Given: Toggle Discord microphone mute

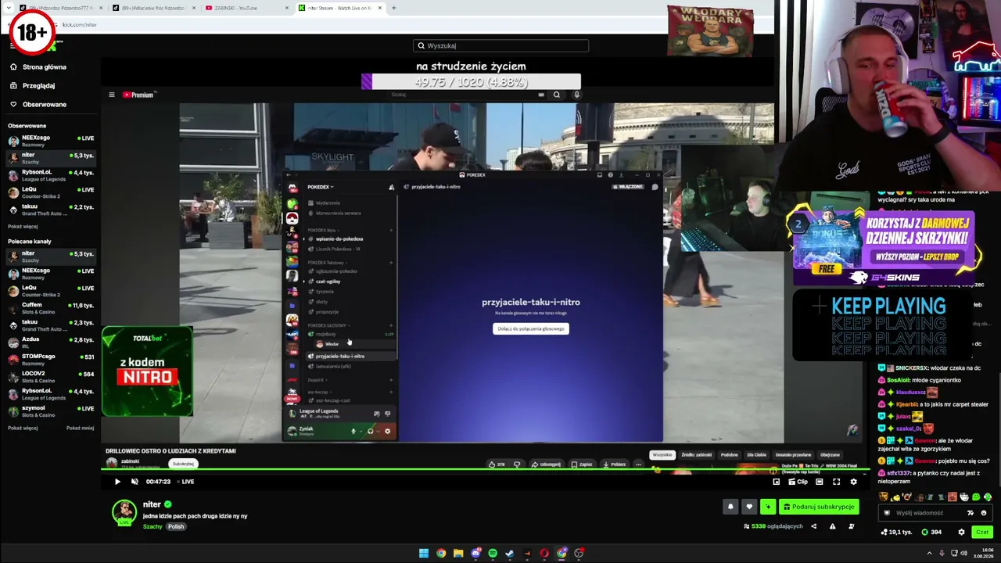Looking at the screenshot, I should (353, 431).
